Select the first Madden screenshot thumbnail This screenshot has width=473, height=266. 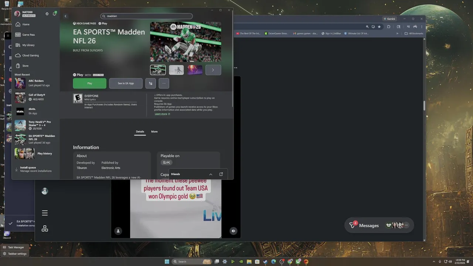pos(158,70)
